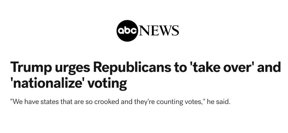288x133 pixels.
Task: Click the NEWS wordmark beside the logo
Action: click(159, 31)
